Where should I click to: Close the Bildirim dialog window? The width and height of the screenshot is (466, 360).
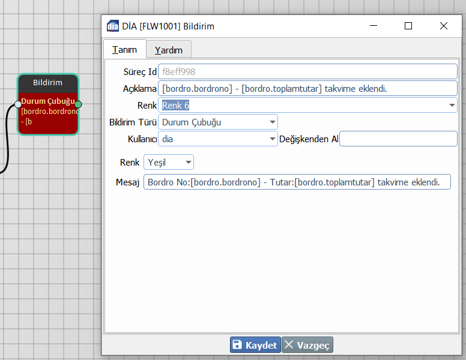point(444,26)
